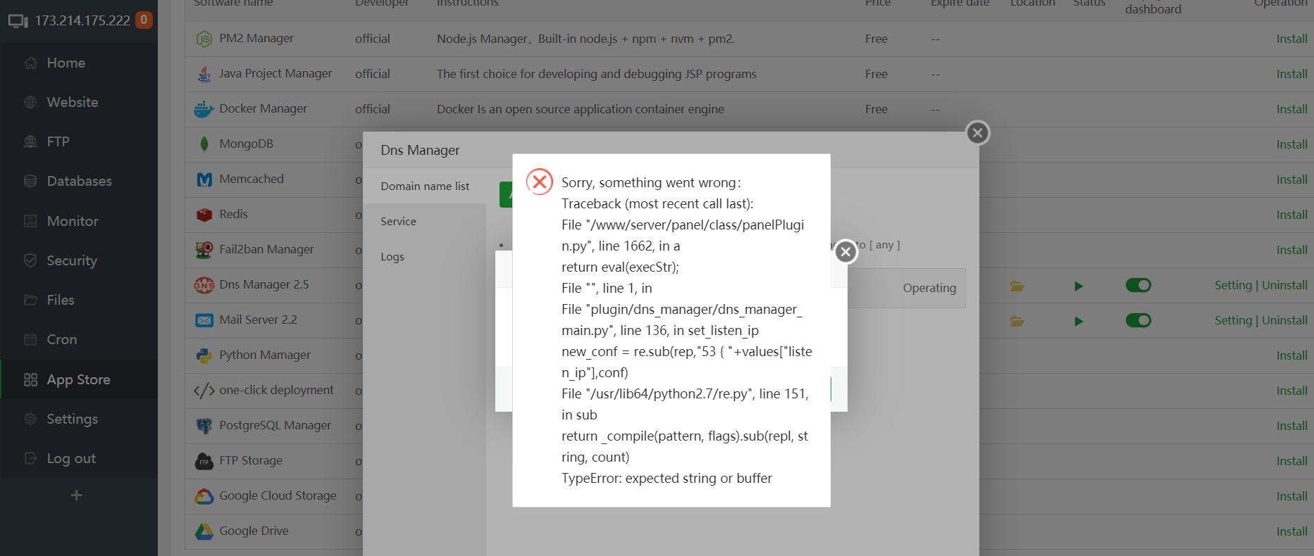Image resolution: width=1314 pixels, height=556 pixels.
Task: Toggle dashboard display switch for Mail Server
Action: (x=1138, y=320)
